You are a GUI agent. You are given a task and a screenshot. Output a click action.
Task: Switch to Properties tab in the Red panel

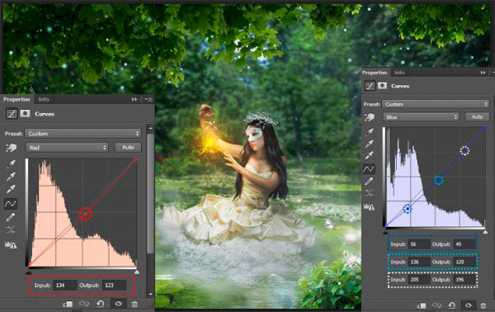tap(16, 99)
